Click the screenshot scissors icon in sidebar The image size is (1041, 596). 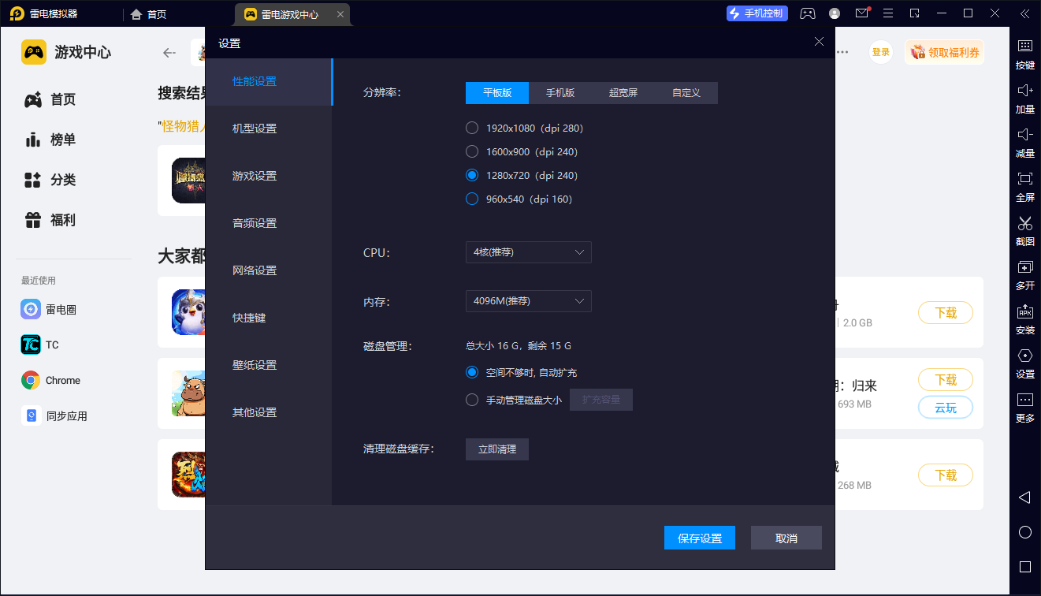coord(1024,223)
